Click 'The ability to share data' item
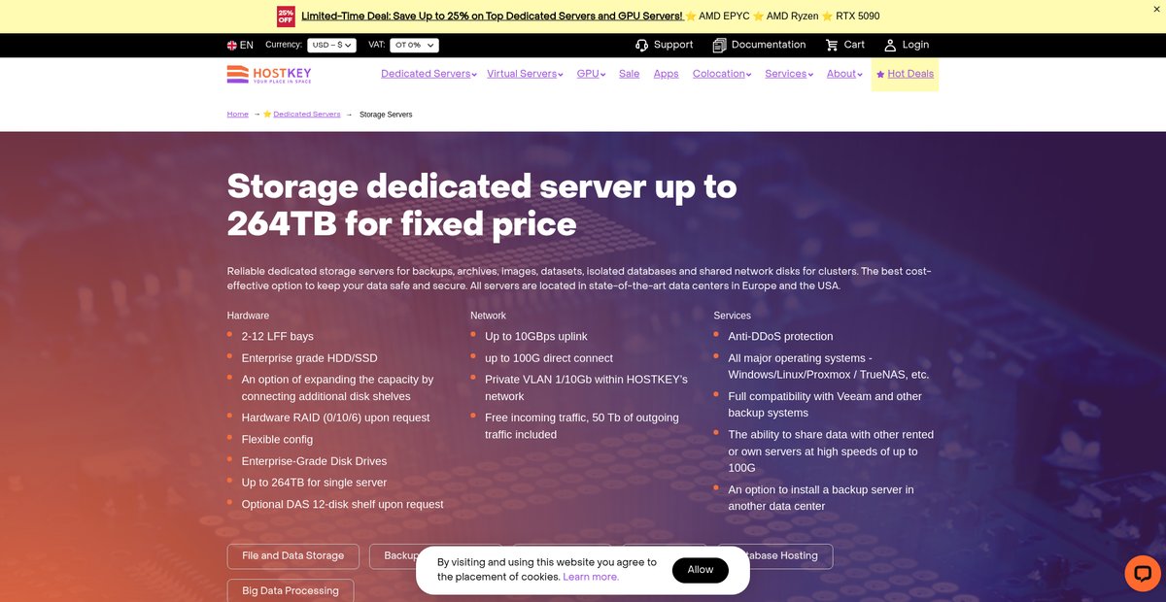 coord(831,451)
